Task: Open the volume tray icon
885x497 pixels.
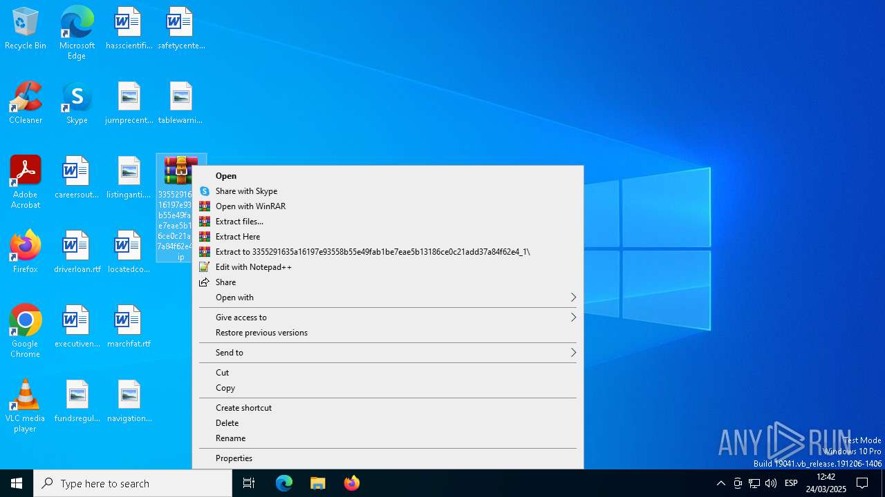Action: coord(771,483)
